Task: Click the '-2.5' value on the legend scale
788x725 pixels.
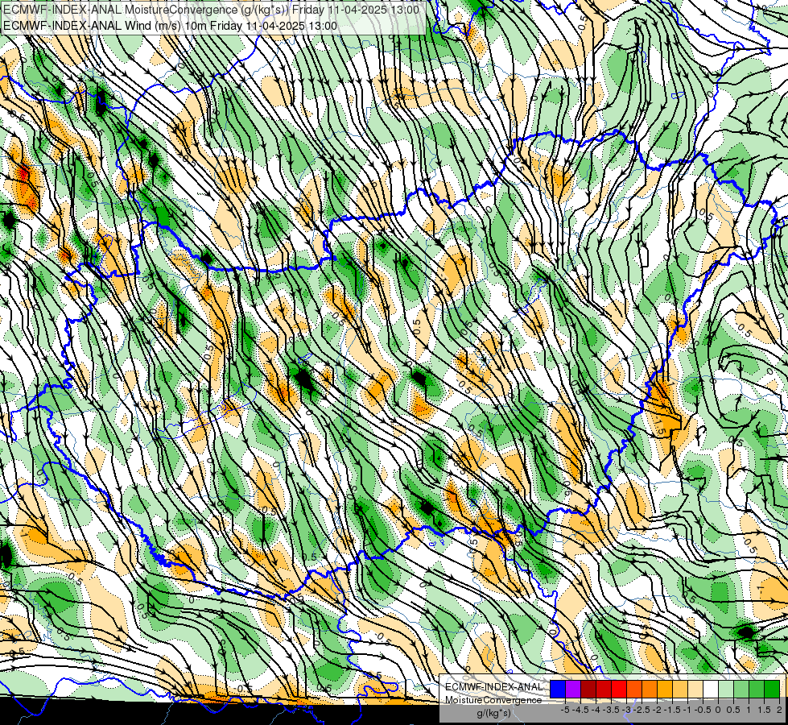Action: (640, 710)
